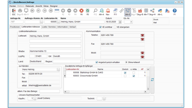Click the blue F1 help icon
This screenshot has height=108, width=192.
click(x=175, y=11)
